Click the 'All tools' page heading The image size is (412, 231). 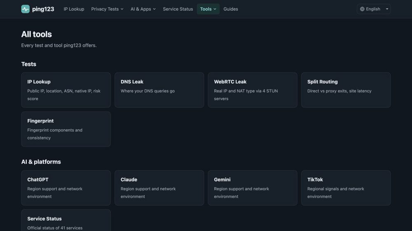tap(37, 35)
